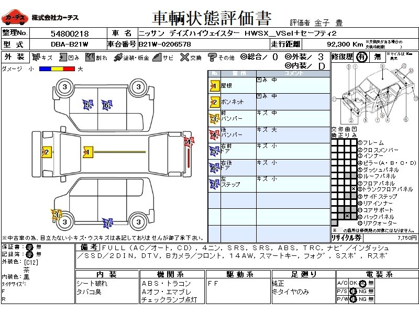Click the blue table icon 6 for 右後ドア

pos(214,168)
